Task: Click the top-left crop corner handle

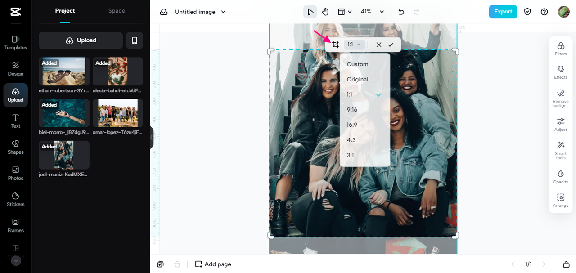Action: [270, 51]
